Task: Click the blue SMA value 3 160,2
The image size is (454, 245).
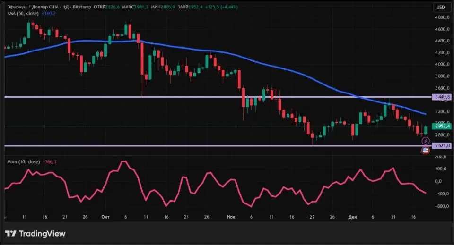Action: point(48,14)
